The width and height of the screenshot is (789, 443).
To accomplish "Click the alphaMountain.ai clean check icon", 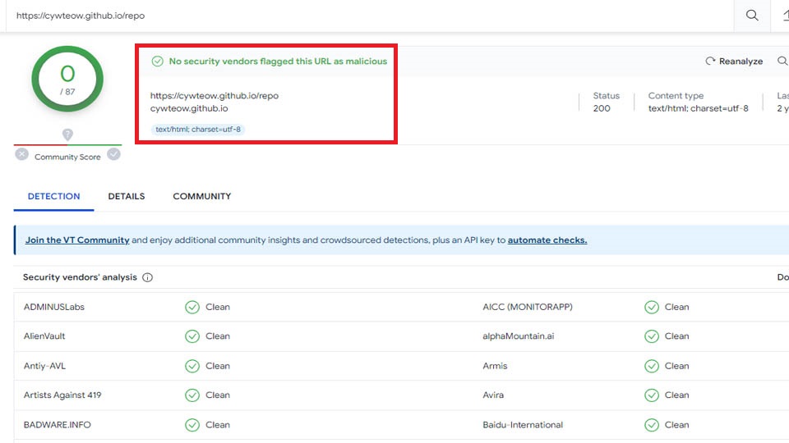I will click(652, 336).
